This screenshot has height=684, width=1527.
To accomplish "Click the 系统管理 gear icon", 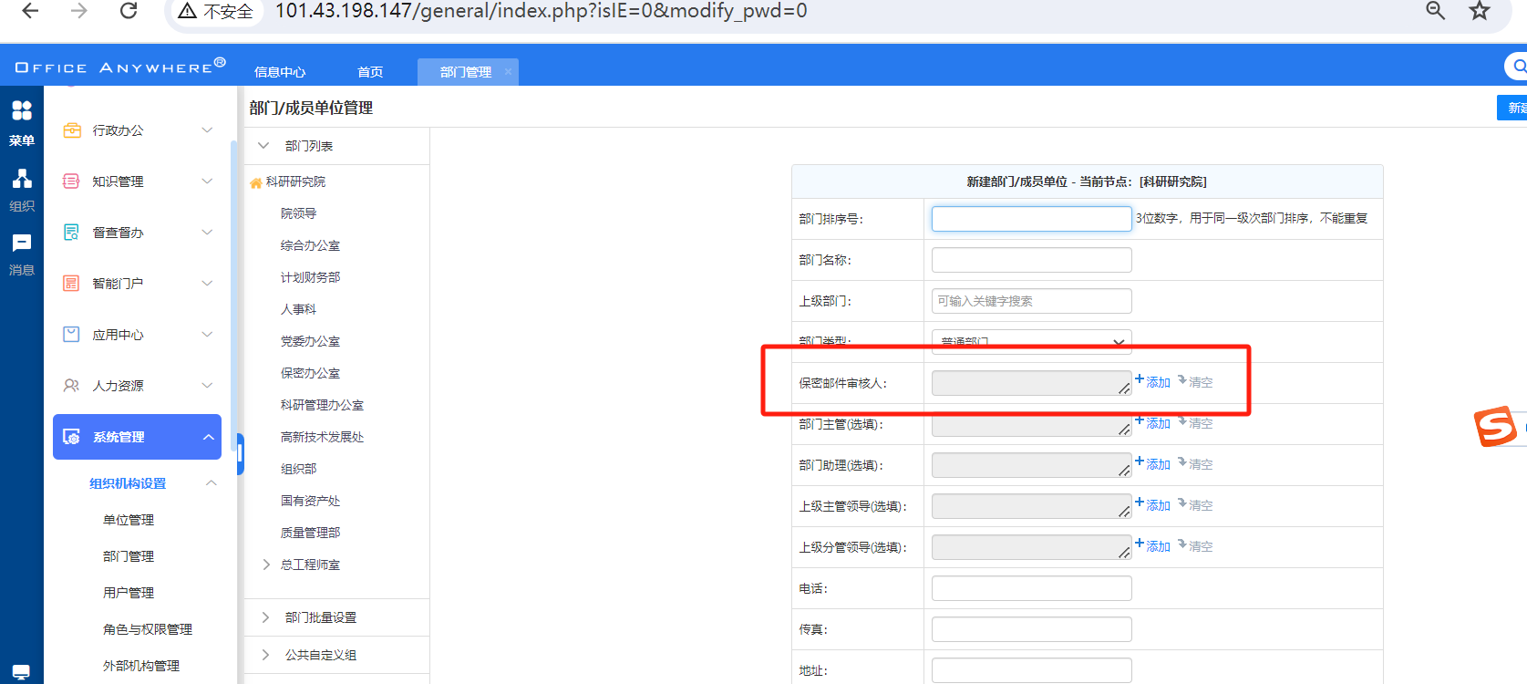I will point(71,437).
